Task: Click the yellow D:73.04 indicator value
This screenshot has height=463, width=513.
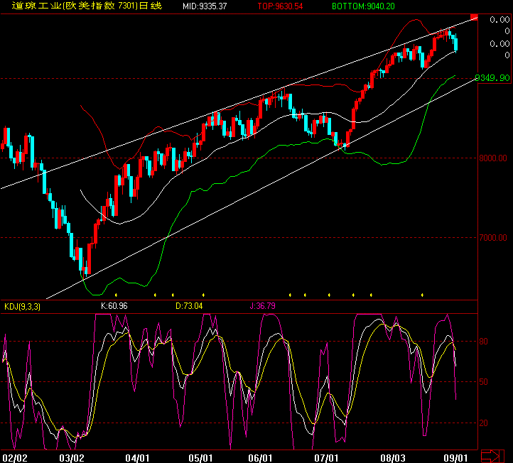Action: click(189, 306)
